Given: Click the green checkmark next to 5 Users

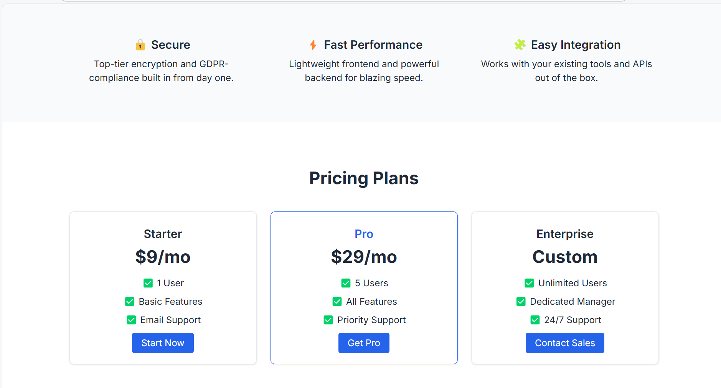Looking at the screenshot, I should [346, 283].
